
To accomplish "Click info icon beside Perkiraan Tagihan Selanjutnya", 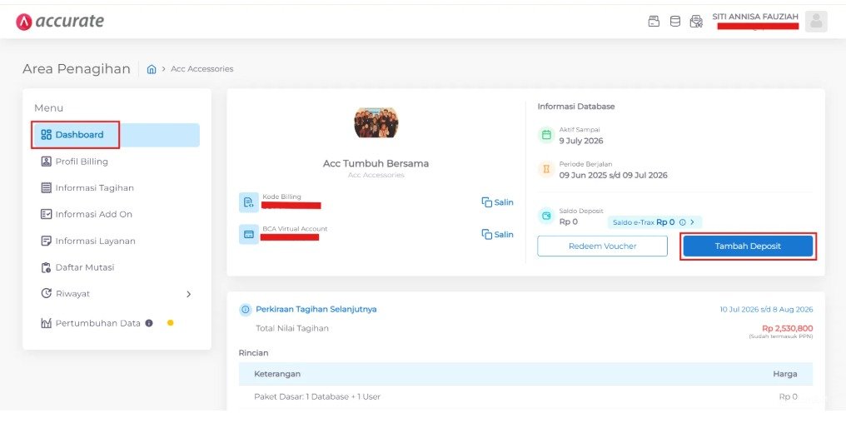I will 246,309.
